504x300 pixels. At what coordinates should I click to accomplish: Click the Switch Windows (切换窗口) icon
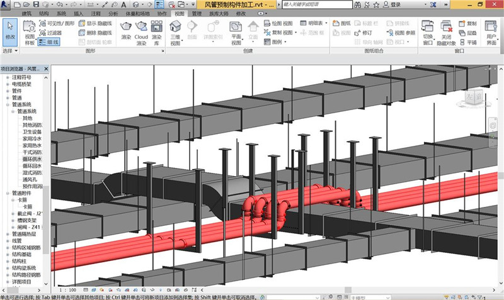coord(427,27)
